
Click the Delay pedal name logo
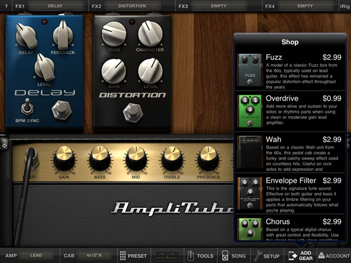[x=45, y=92]
